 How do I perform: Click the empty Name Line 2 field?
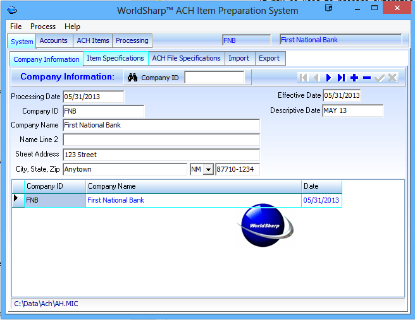tap(161, 139)
